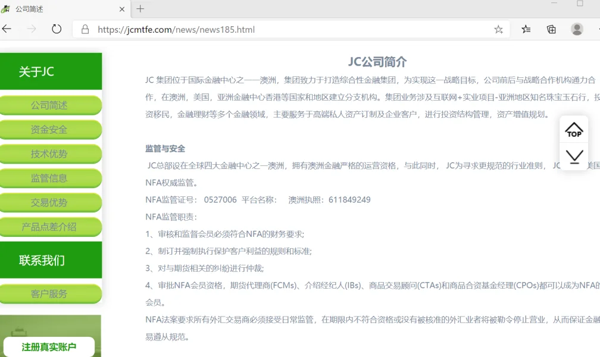Reload the current page

coord(57,28)
